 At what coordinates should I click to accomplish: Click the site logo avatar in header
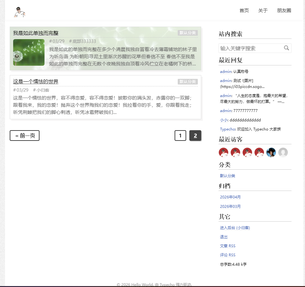pyautogui.click(x=19, y=12)
